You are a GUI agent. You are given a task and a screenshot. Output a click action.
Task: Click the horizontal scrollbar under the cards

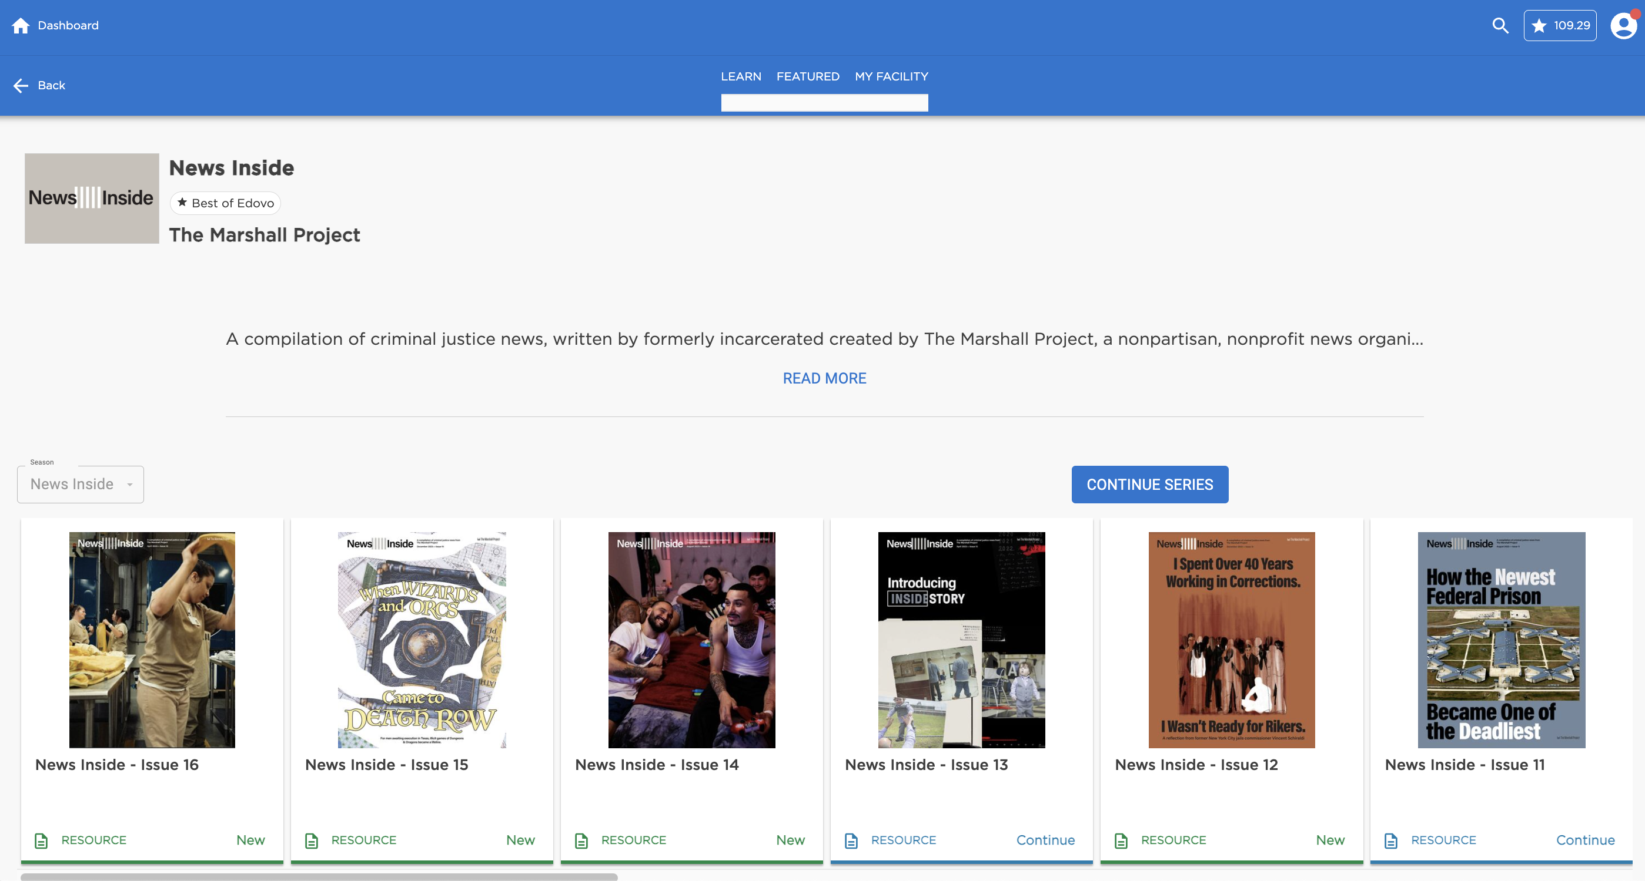click(x=319, y=877)
